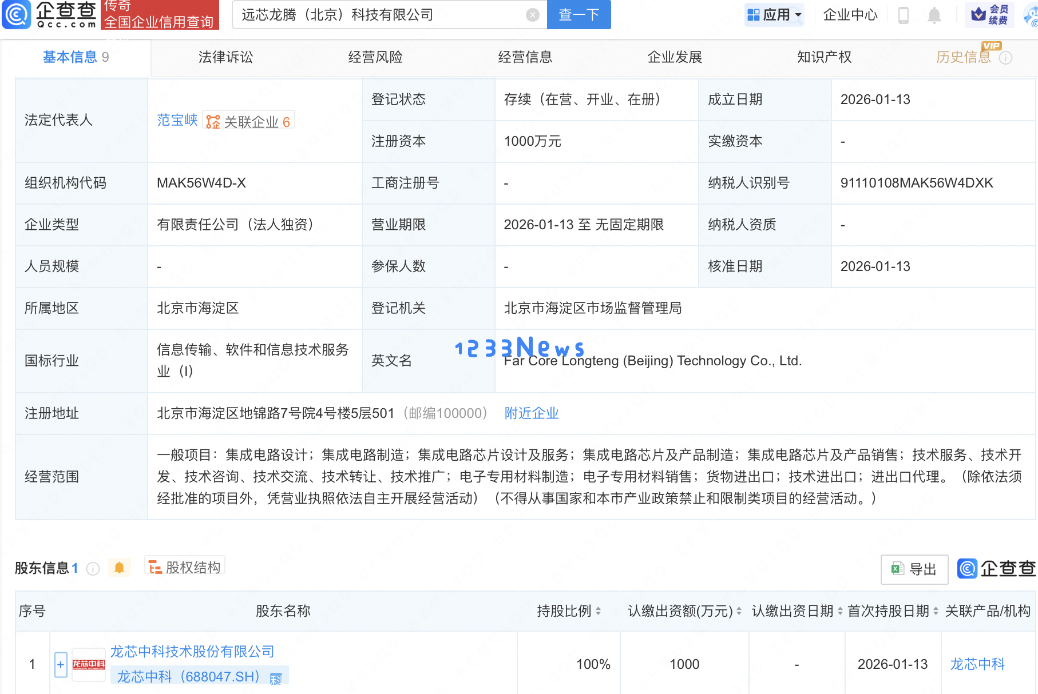Image resolution: width=1038 pixels, height=694 pixels.
Task: Open 股权结构 equity structure view
Action: click(184, 567)
